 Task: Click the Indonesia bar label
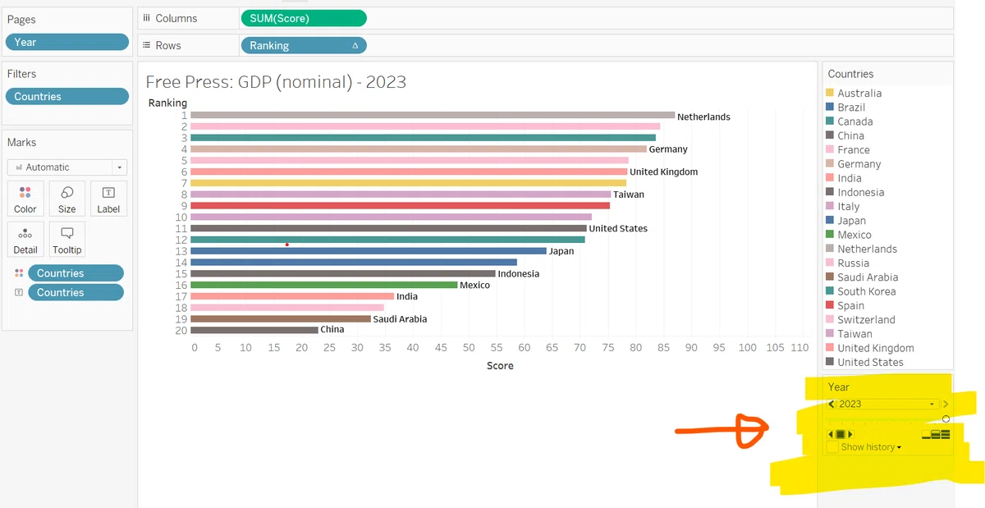point(519,273)
